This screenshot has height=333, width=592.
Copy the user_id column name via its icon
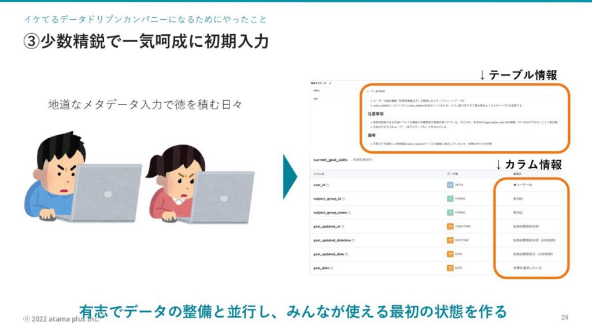point(328,185)
